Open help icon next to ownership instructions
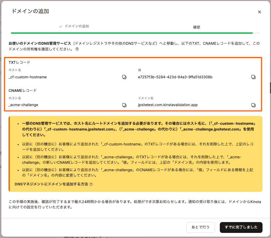 [77, 49]
